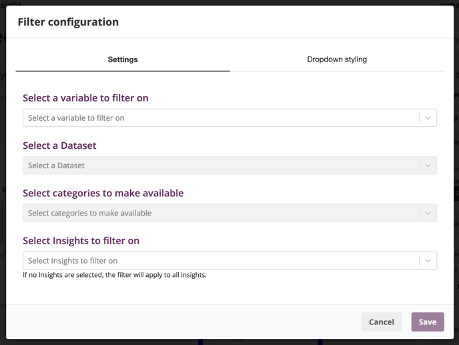Save the filter configuration
The image size is (459, 345).
[428, 322]
